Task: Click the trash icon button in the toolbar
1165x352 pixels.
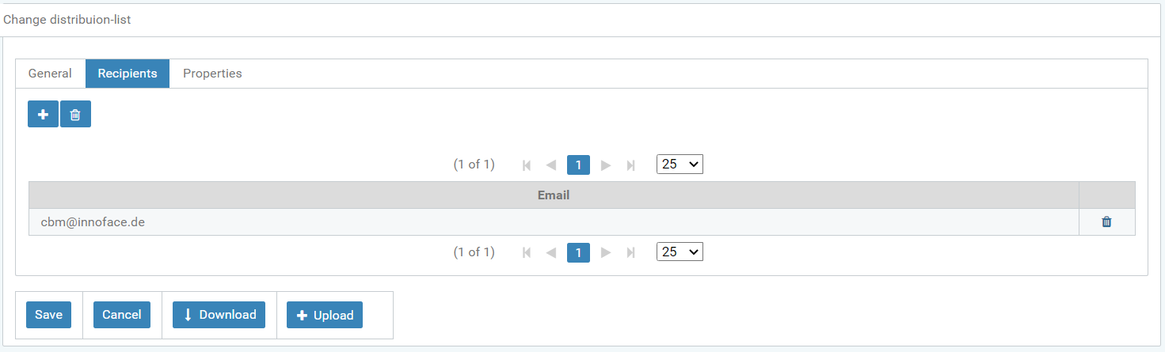Action: tap(75, 115)
